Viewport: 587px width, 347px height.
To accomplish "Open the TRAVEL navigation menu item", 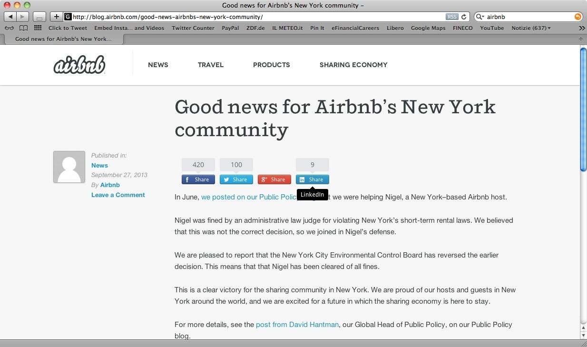I will pyautogui.click(x=210, y=65).
